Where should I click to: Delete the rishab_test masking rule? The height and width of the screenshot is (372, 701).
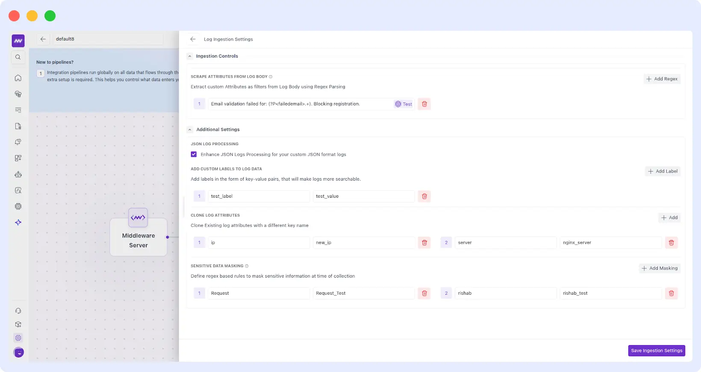coord(671,293)
